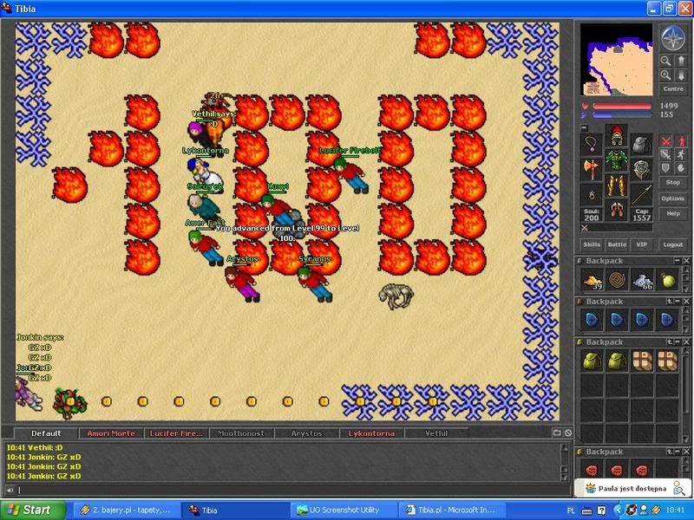Select the red helmet in the head slot
The width and height of the screenshot is (694, 520).
click(617, 135)
